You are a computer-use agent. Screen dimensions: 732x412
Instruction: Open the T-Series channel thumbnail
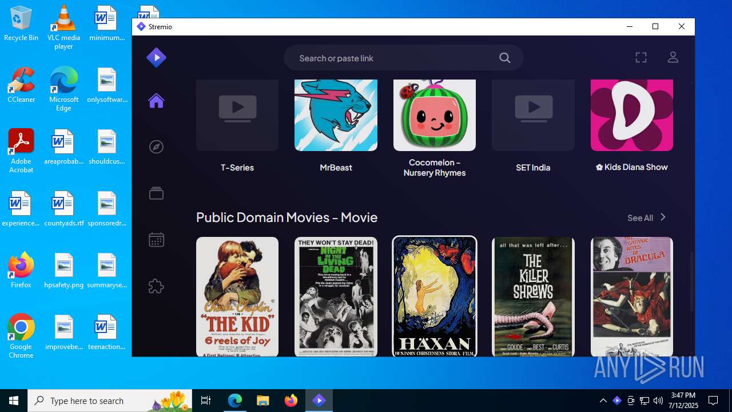[x=237, y=115]
